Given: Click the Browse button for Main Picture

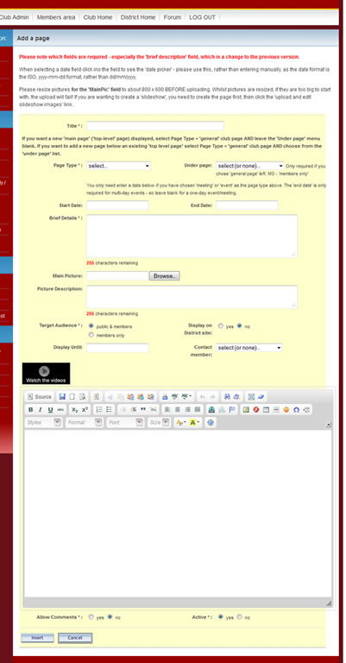Looking at the screenshot, I should [164, 275].
